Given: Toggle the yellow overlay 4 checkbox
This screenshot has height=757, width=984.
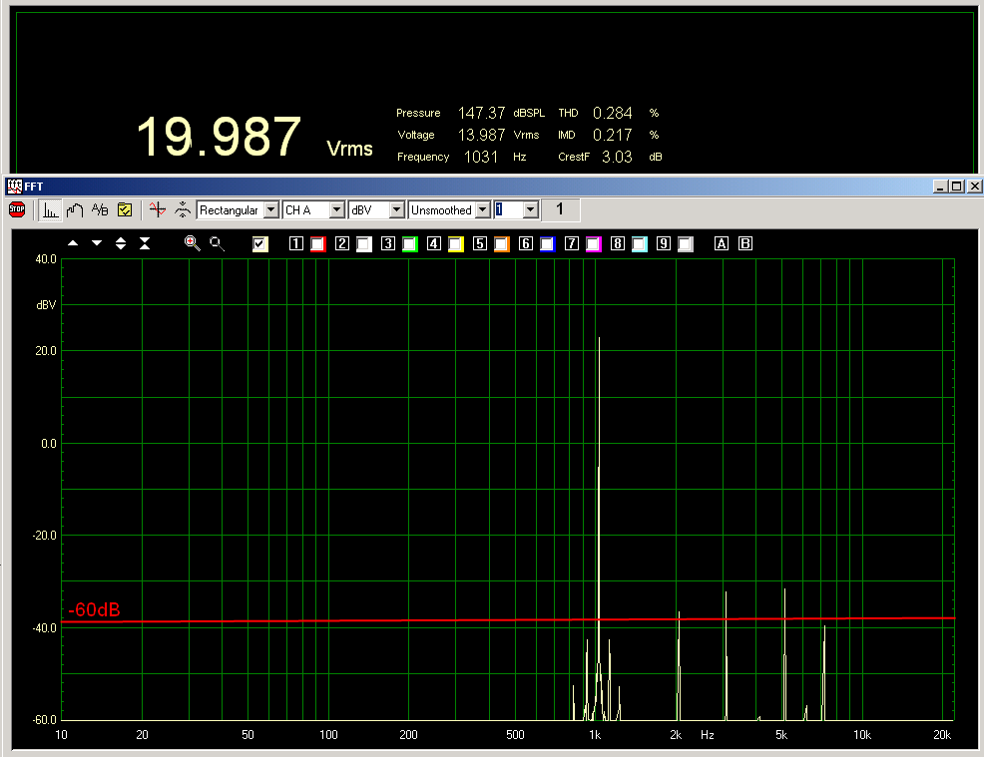Looking at the screenshot, I should (456, 244).
